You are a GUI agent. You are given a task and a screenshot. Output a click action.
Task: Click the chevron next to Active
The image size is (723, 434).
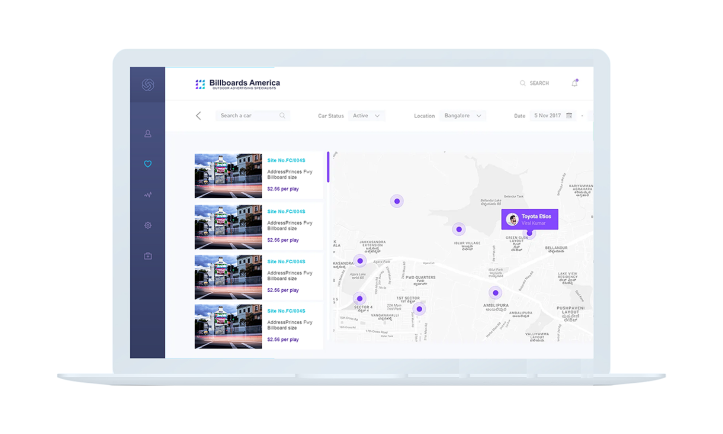tap(377, 116)
